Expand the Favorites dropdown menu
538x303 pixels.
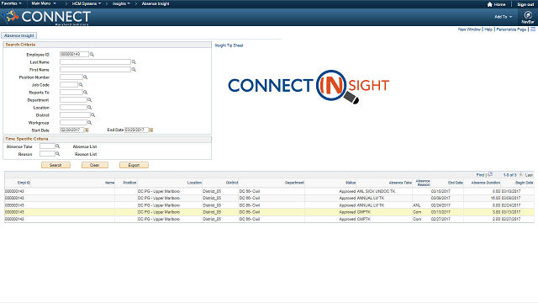(11, 3)
